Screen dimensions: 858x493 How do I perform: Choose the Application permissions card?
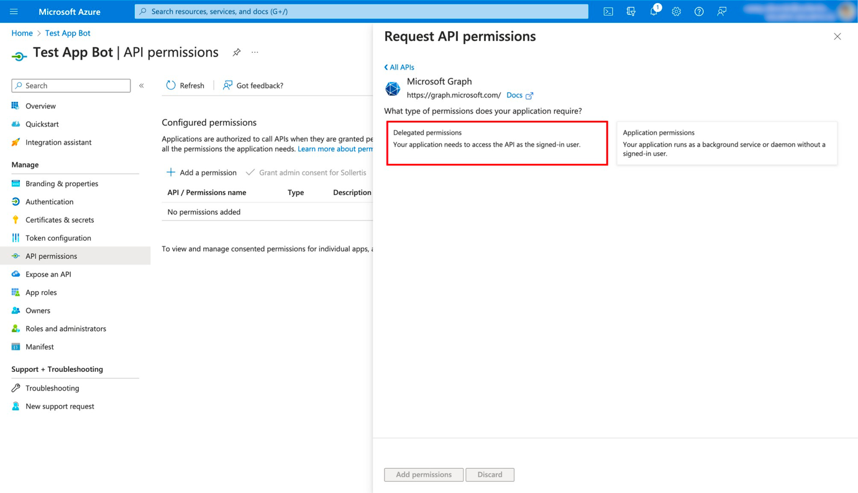[727, 143]
